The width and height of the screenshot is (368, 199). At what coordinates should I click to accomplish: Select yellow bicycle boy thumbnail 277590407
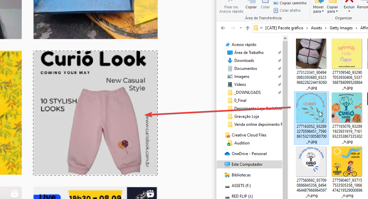347,161
